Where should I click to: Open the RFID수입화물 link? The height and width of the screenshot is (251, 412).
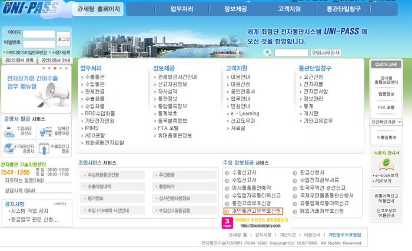100,113
